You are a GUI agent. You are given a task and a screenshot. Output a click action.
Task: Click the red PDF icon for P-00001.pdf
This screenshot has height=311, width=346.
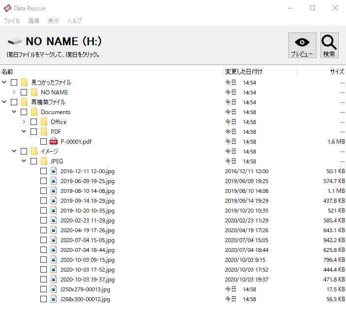click(x=54, y=142)
